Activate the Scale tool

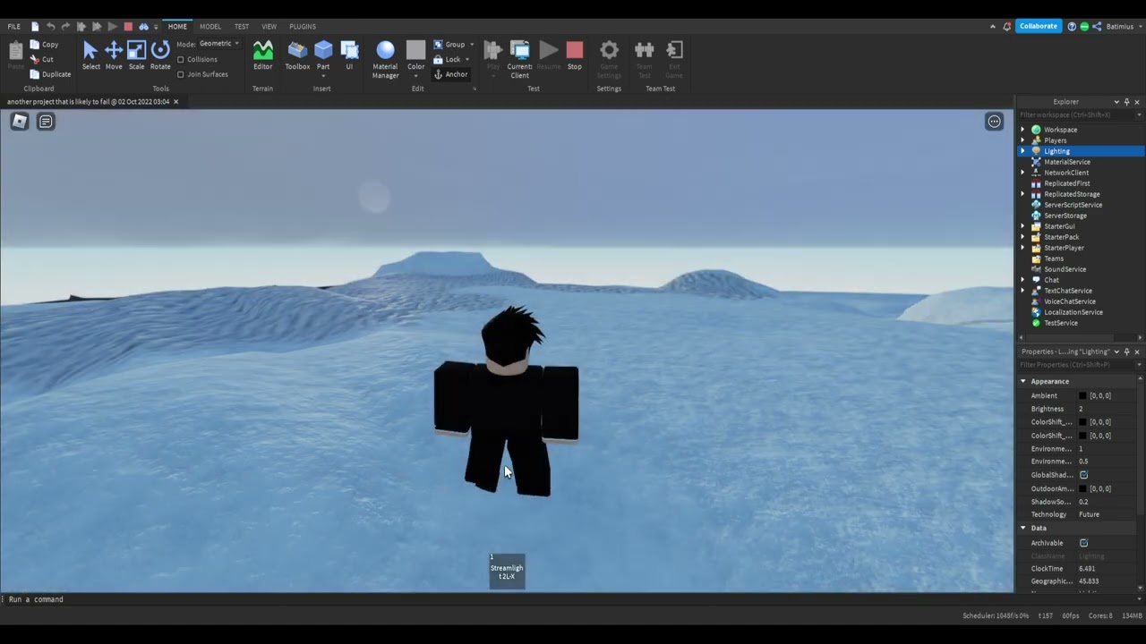point(136,55)
